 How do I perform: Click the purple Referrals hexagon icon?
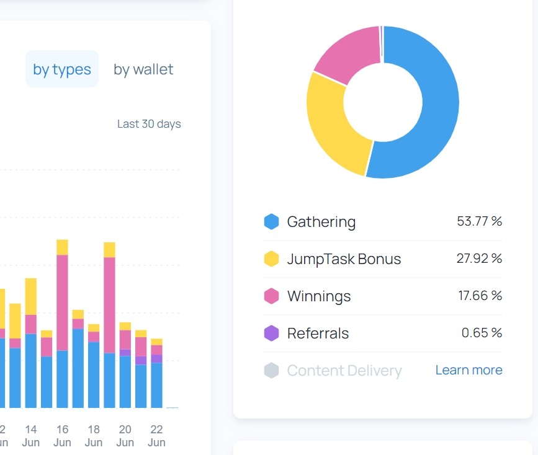pos(271,334)
